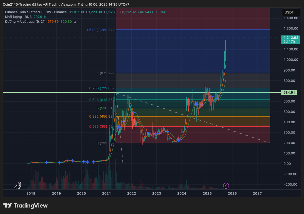Click the 0.786 (729.08) Fibonacci level label

click(101, 88)
